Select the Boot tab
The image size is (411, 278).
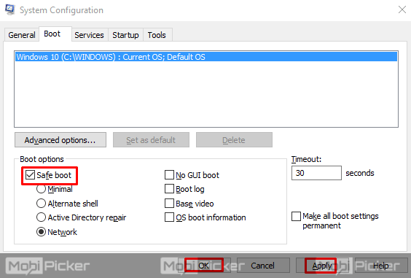click(55, 34)
